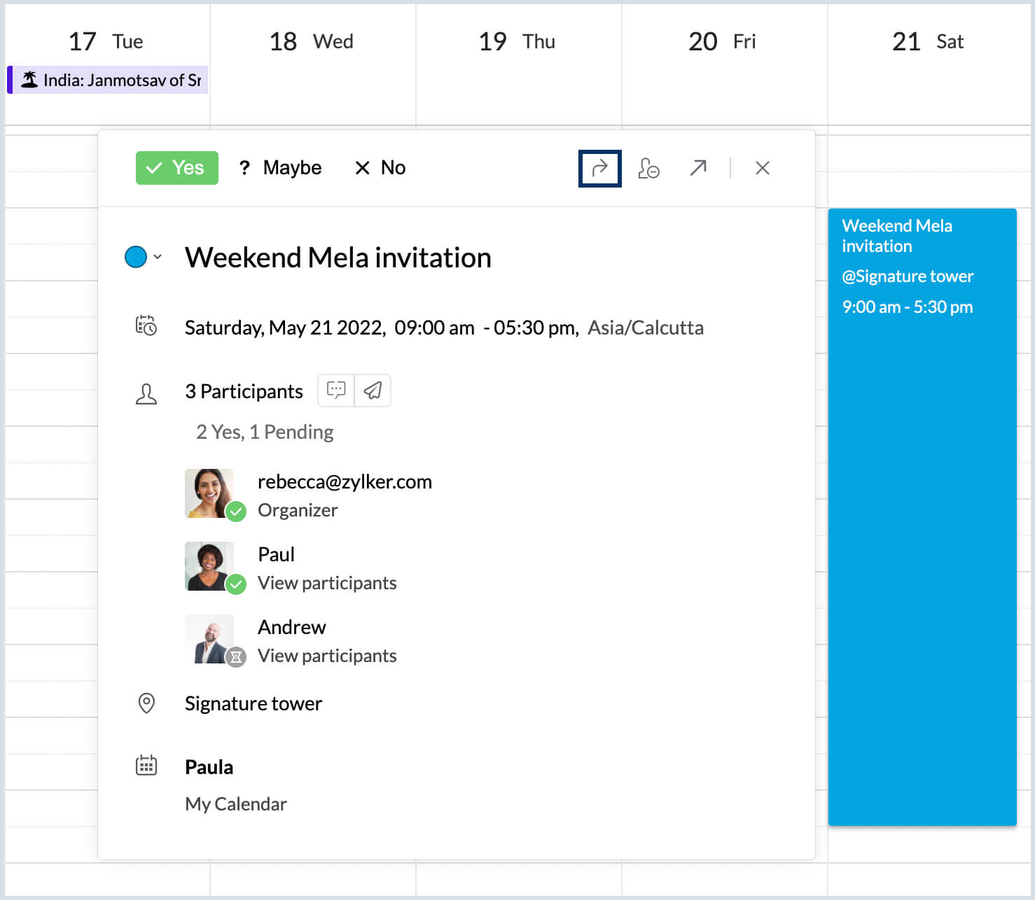Viewport: 1035px width, 900px height.
Task: Click the remove participant icon
Action: (648, 168)
